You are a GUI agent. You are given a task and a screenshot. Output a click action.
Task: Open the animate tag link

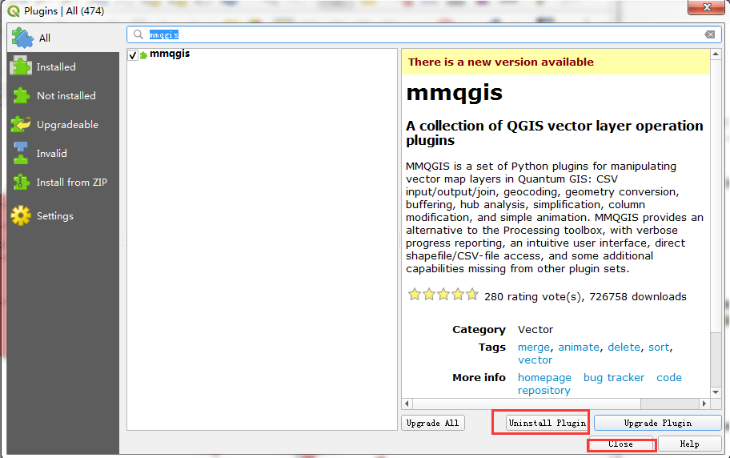[x=579, y=348]
